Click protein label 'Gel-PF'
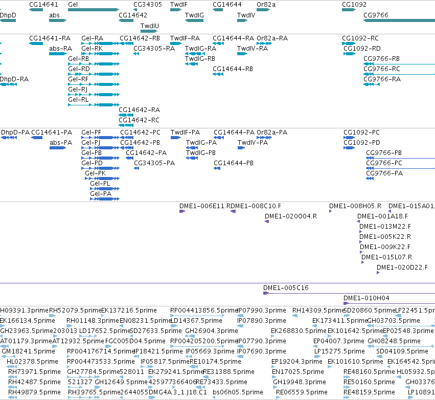Viewport: 435px width, 400px height. (91, 132)
